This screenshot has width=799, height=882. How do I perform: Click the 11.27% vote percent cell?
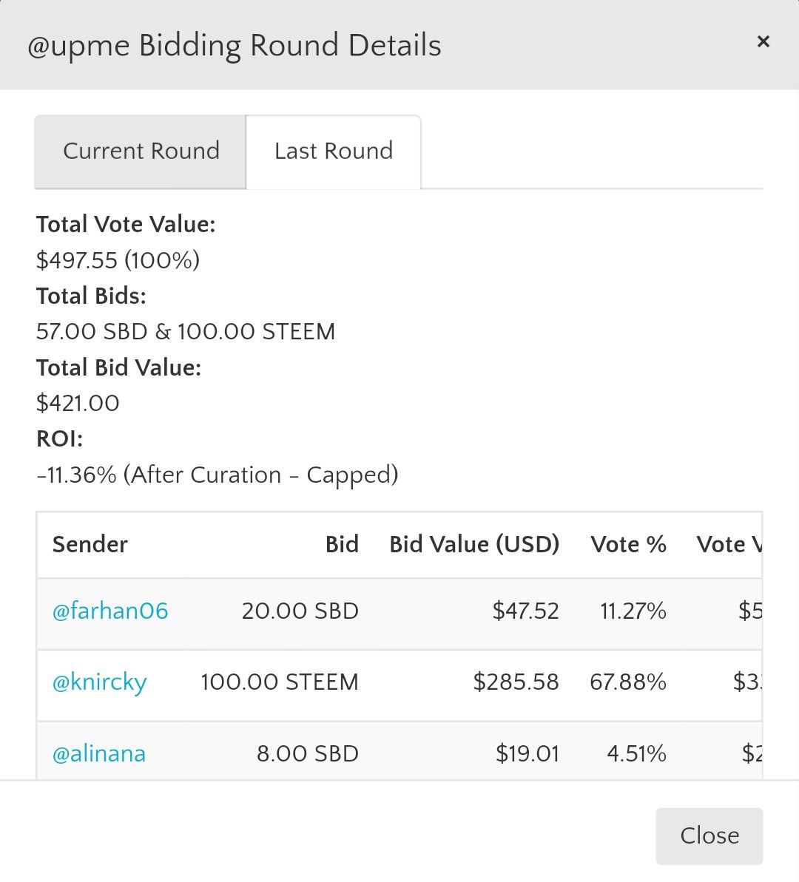[633, 611]
